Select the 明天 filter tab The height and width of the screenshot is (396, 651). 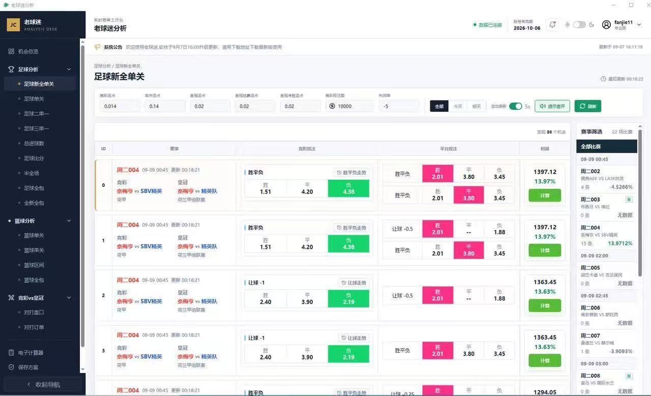[x=477, y=106]
